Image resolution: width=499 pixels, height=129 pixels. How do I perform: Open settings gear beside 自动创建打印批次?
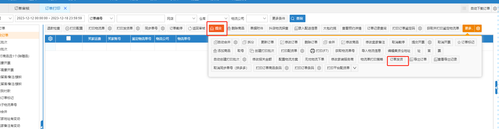point(244,59)
